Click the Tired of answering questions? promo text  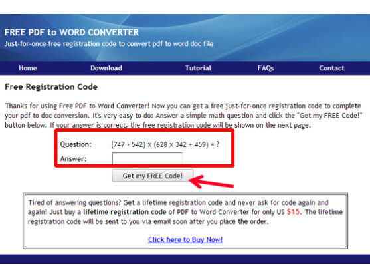tap(185, 212)
